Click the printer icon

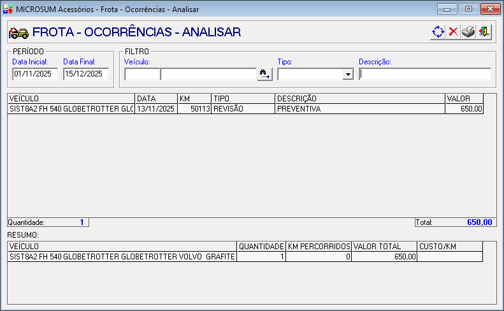(468, 32)
